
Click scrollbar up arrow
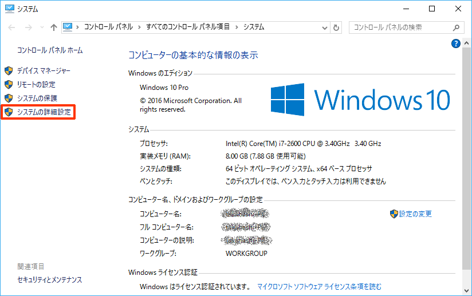pos(466,44)
